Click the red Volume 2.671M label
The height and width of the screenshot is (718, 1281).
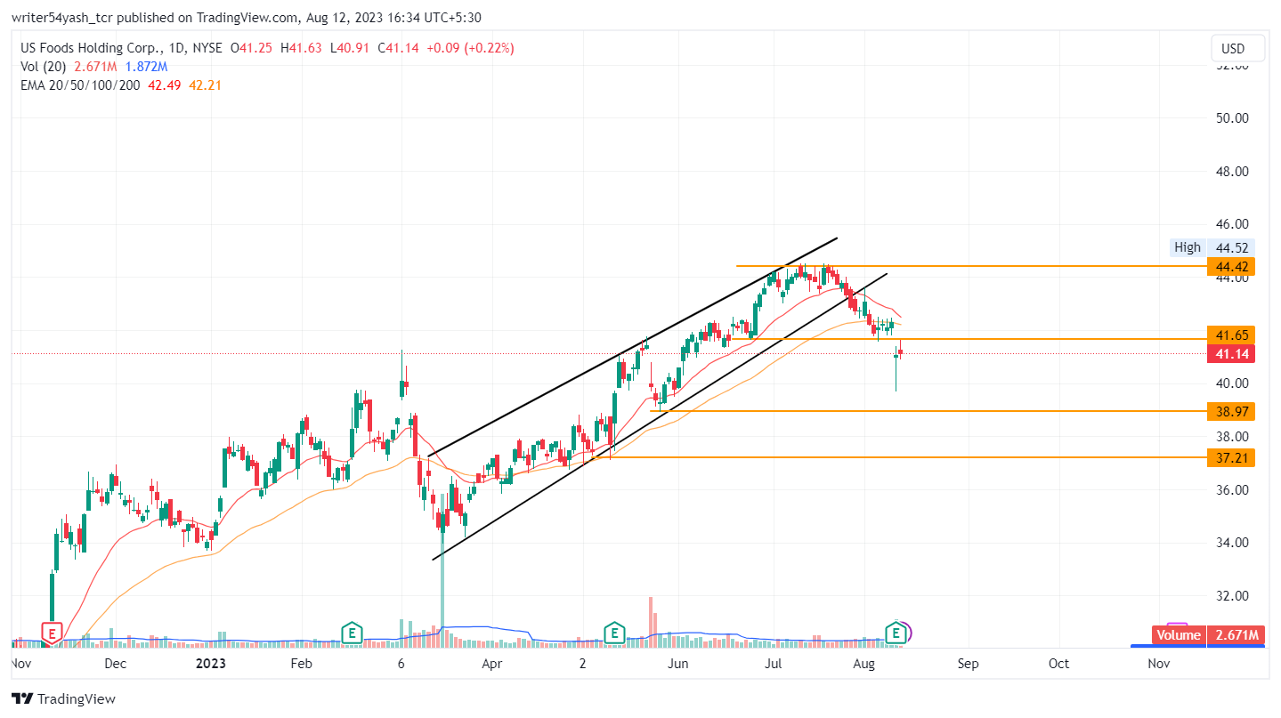(x=1208, y=635)
